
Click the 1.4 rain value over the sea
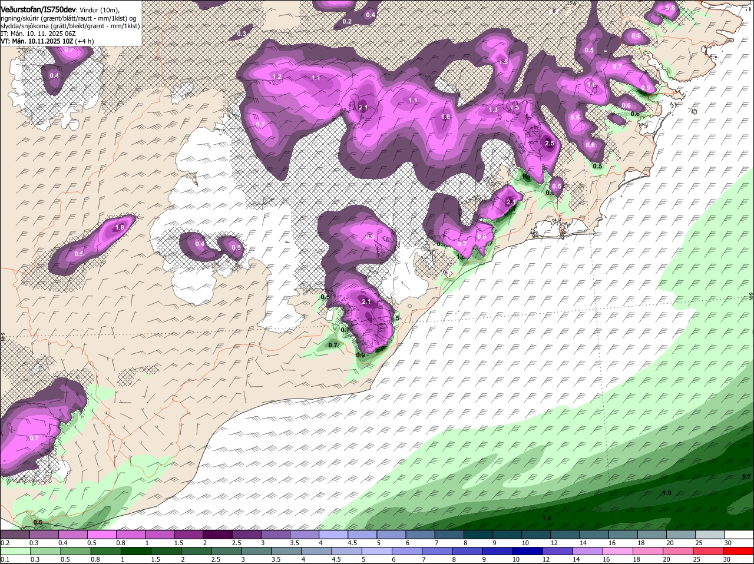click(x=547, y=518)
